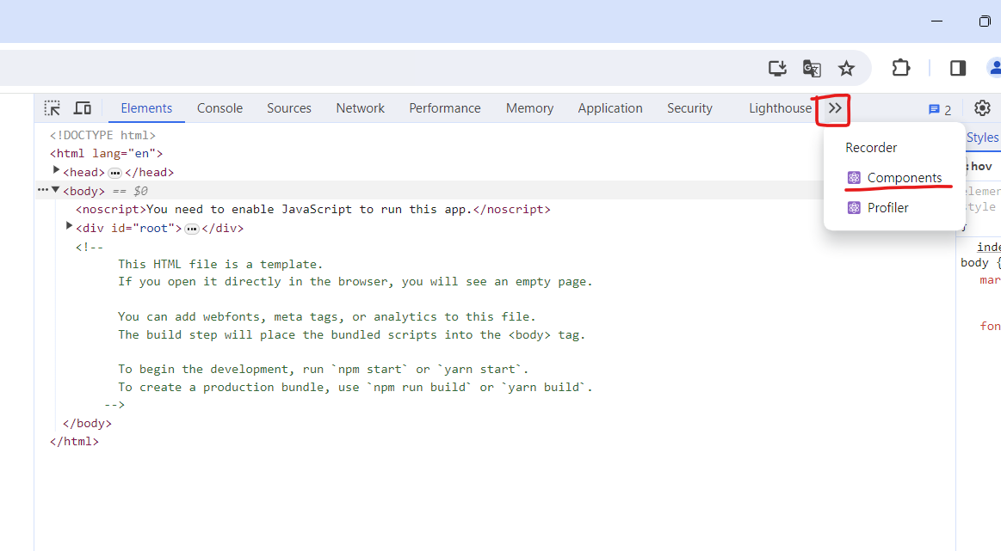The width and height of the screenshot is (1001, 551).
Task: Switch to the Styles pane
Action: pos(982,137)
